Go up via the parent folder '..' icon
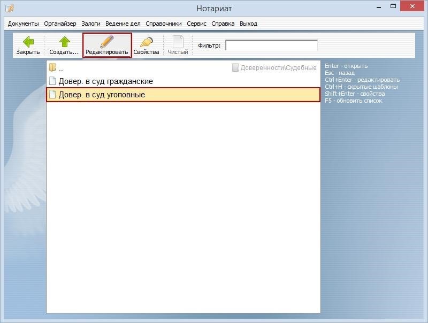 tap(52, 67)
